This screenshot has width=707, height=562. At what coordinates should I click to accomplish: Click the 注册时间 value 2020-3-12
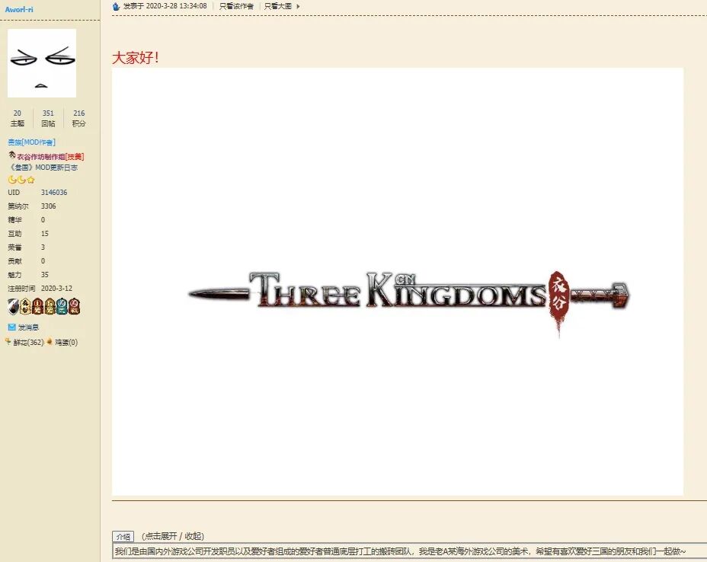(56, 289)
